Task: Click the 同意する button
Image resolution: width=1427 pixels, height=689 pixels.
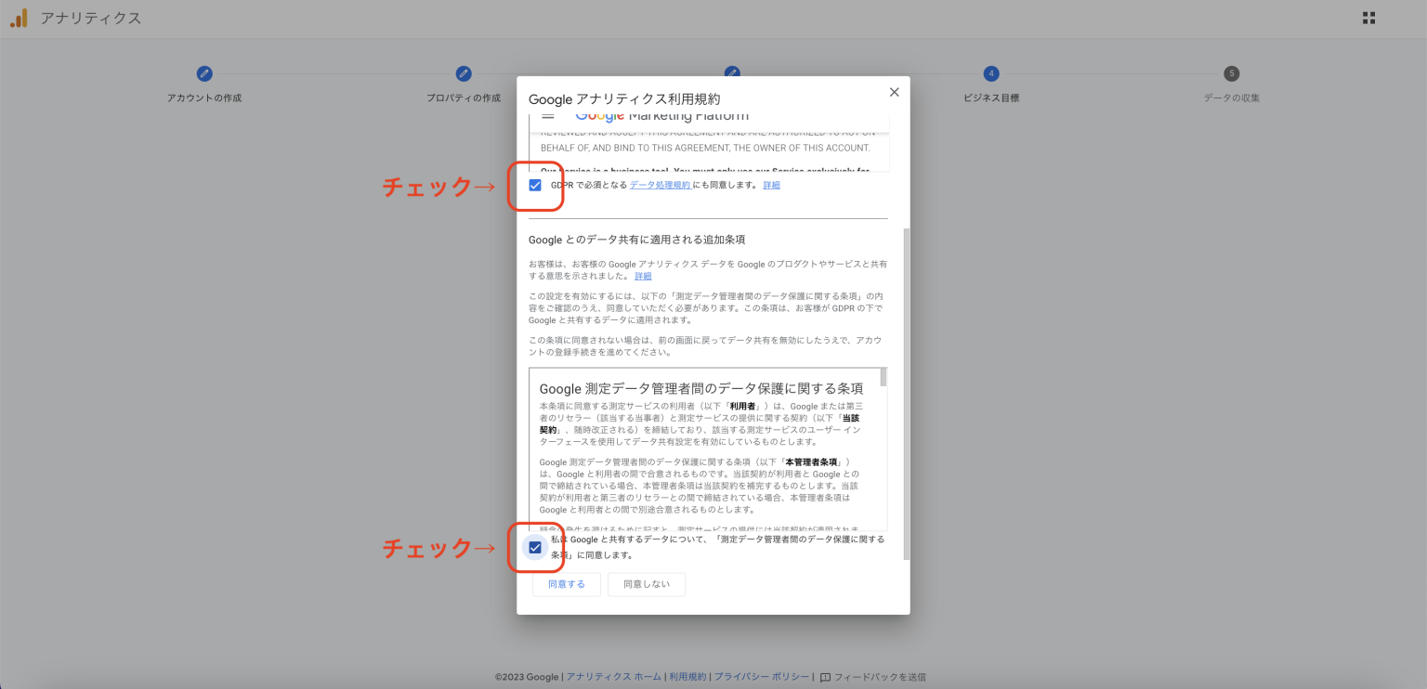Action: 566,584
